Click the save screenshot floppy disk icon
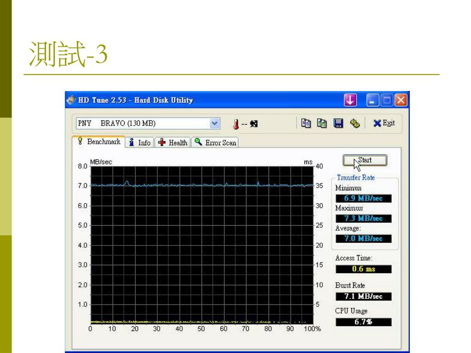 338,123
